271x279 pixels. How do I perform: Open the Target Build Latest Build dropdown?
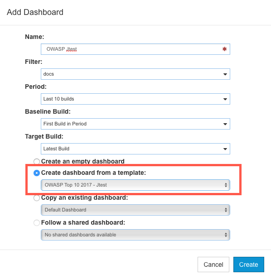click(135, 149)
